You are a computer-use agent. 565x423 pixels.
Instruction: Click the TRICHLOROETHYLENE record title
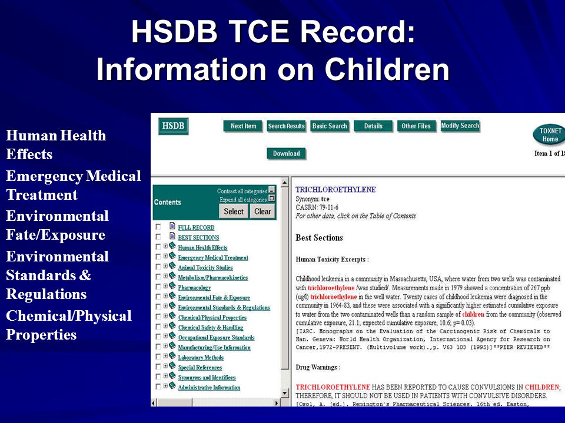tap(335, 190)
